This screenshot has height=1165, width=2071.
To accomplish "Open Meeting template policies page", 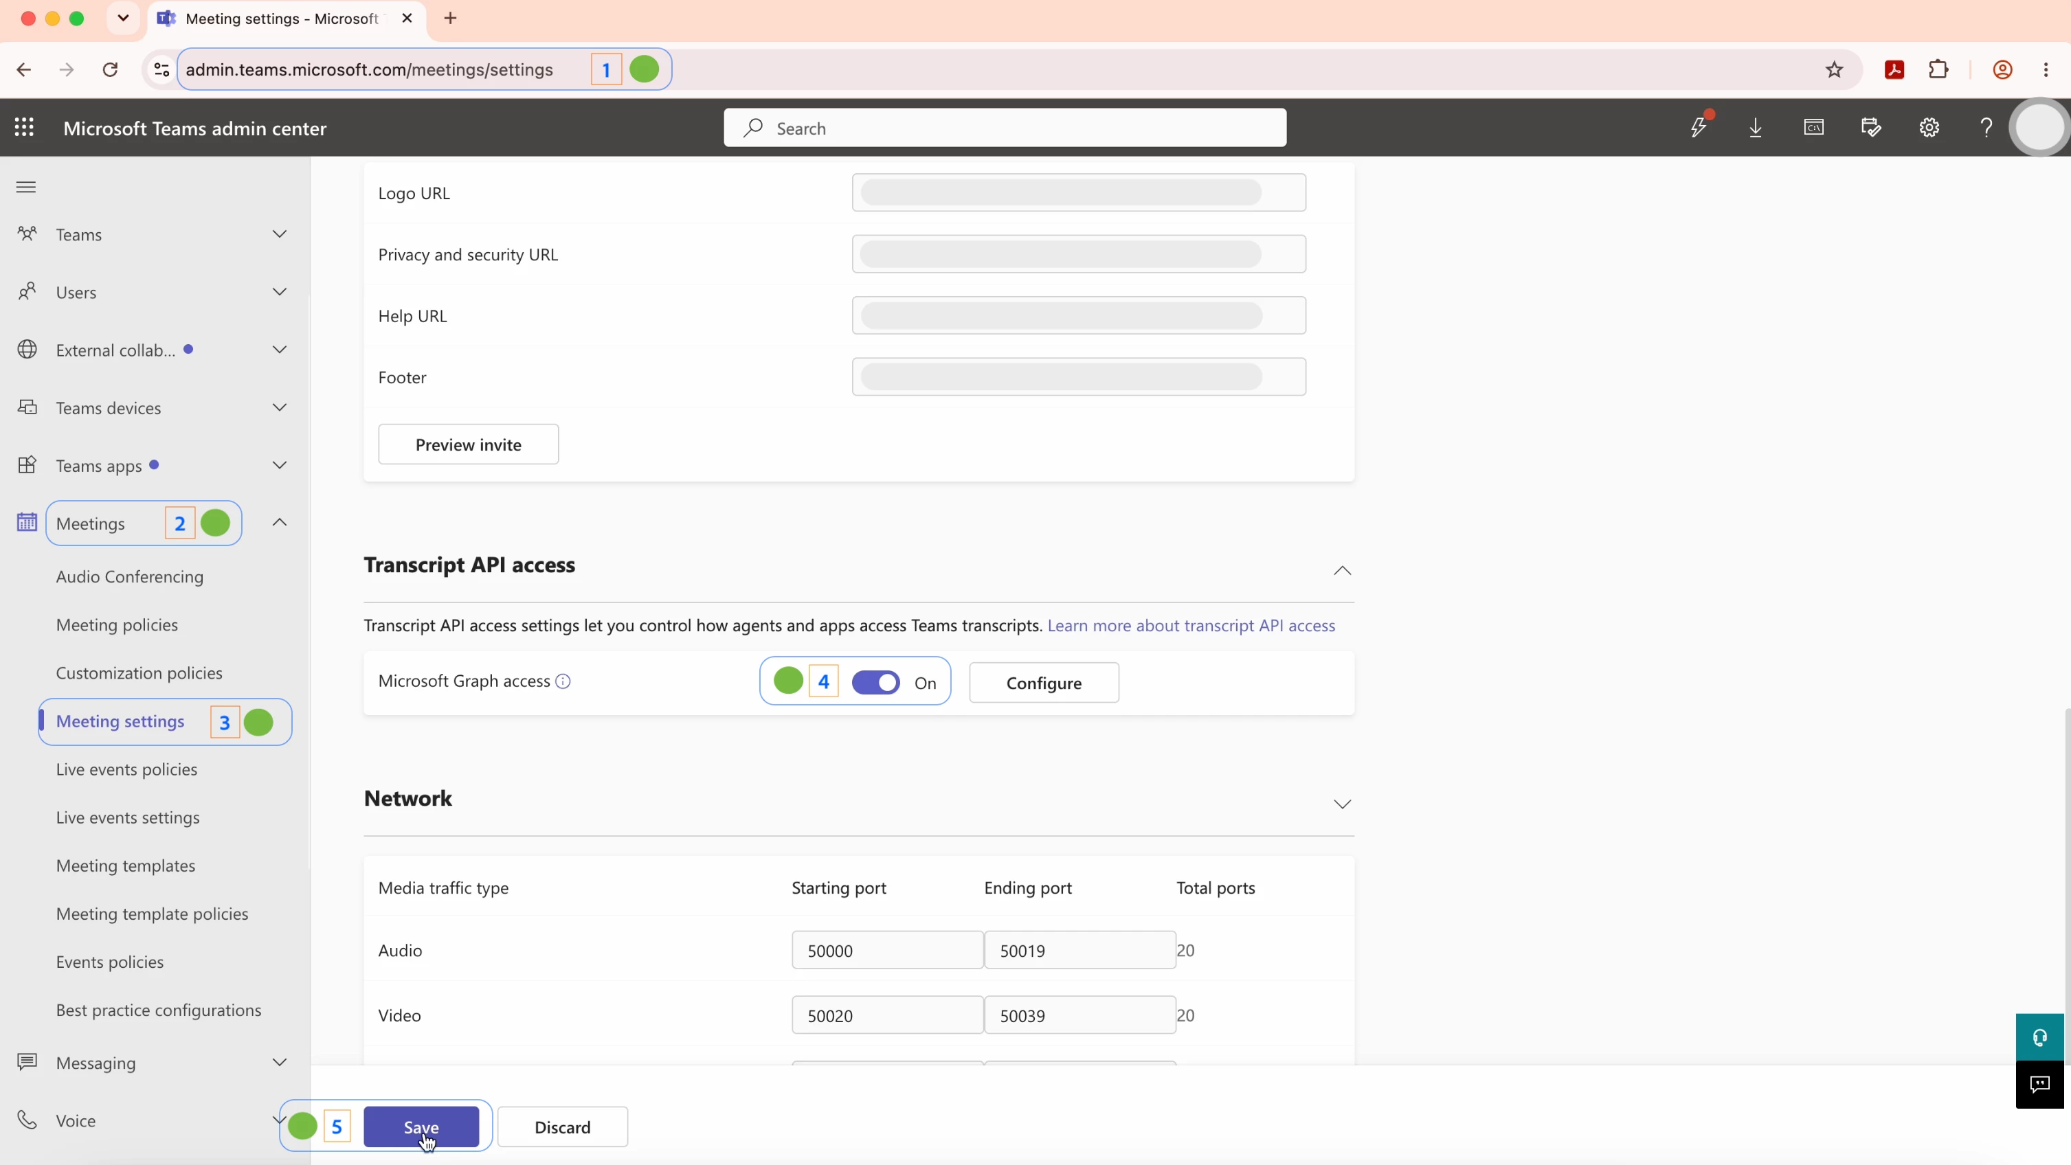I will (x=152, y=914).
